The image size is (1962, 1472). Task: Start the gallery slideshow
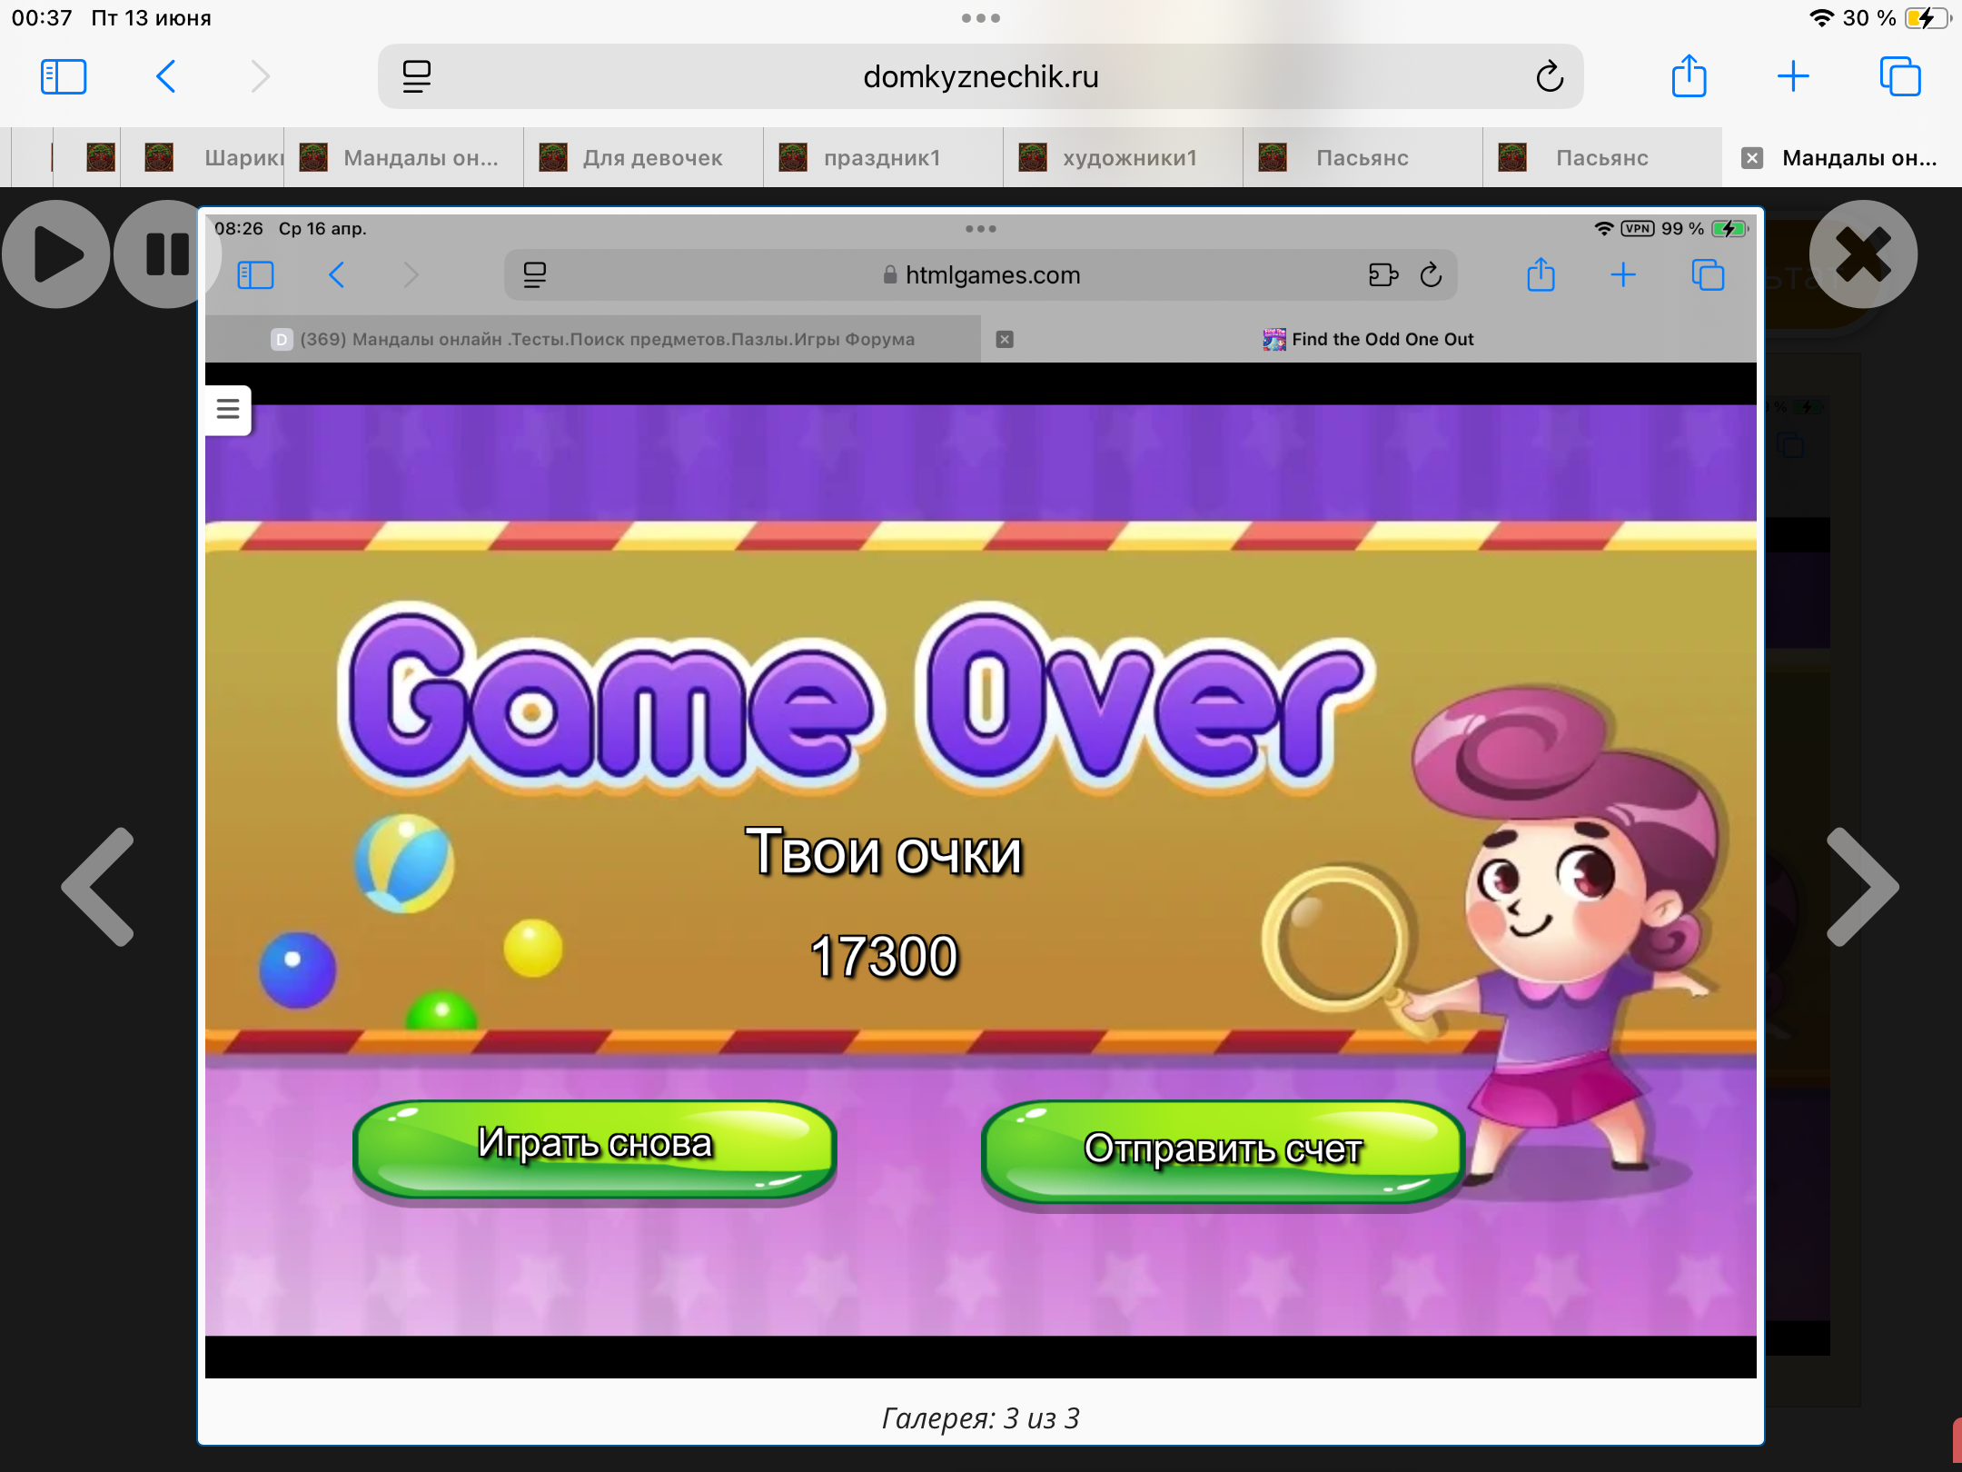[x=56, y=254]
